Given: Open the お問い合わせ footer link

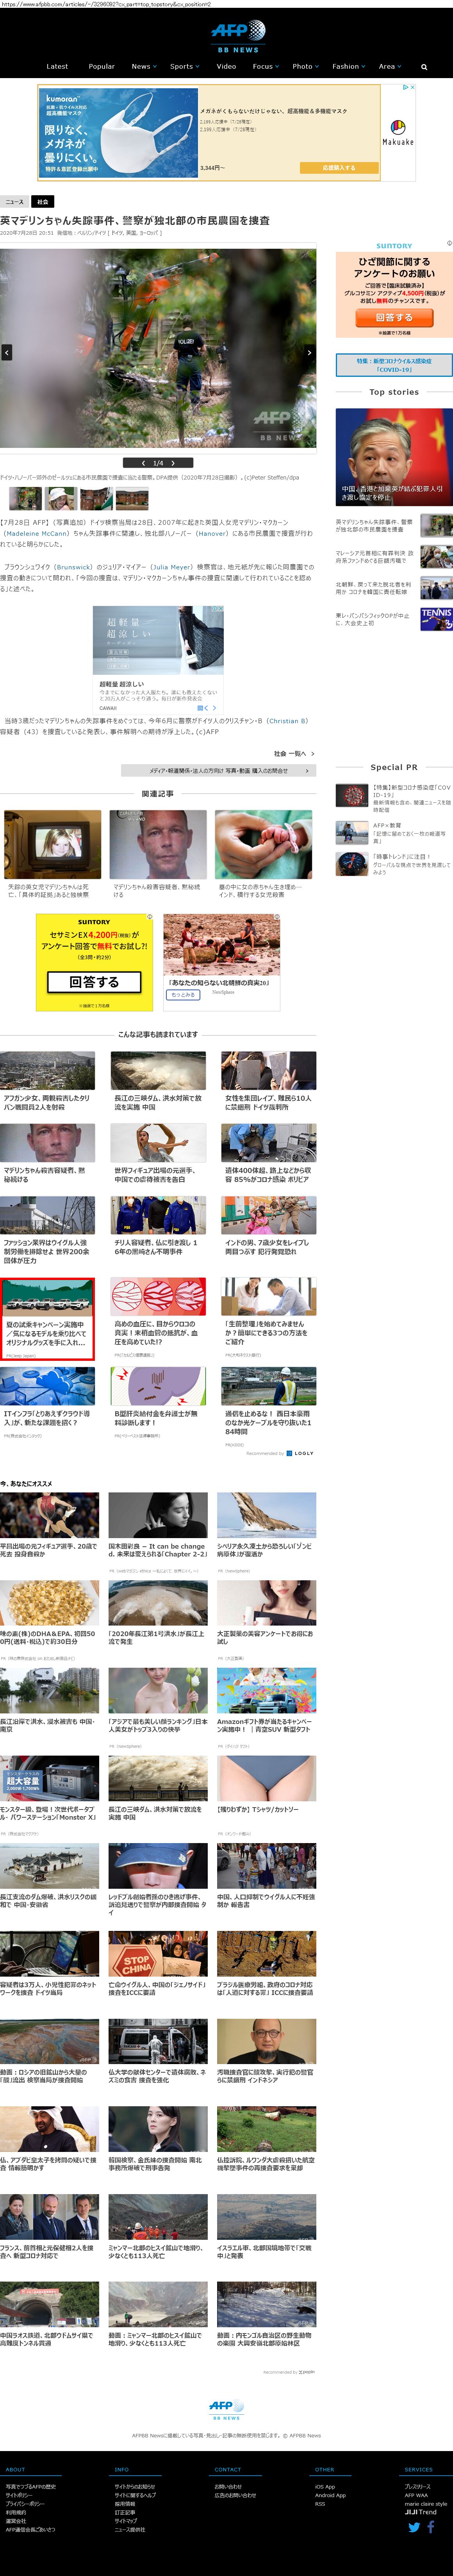Looking at the screenshot, I should (x=228, y=2486).
